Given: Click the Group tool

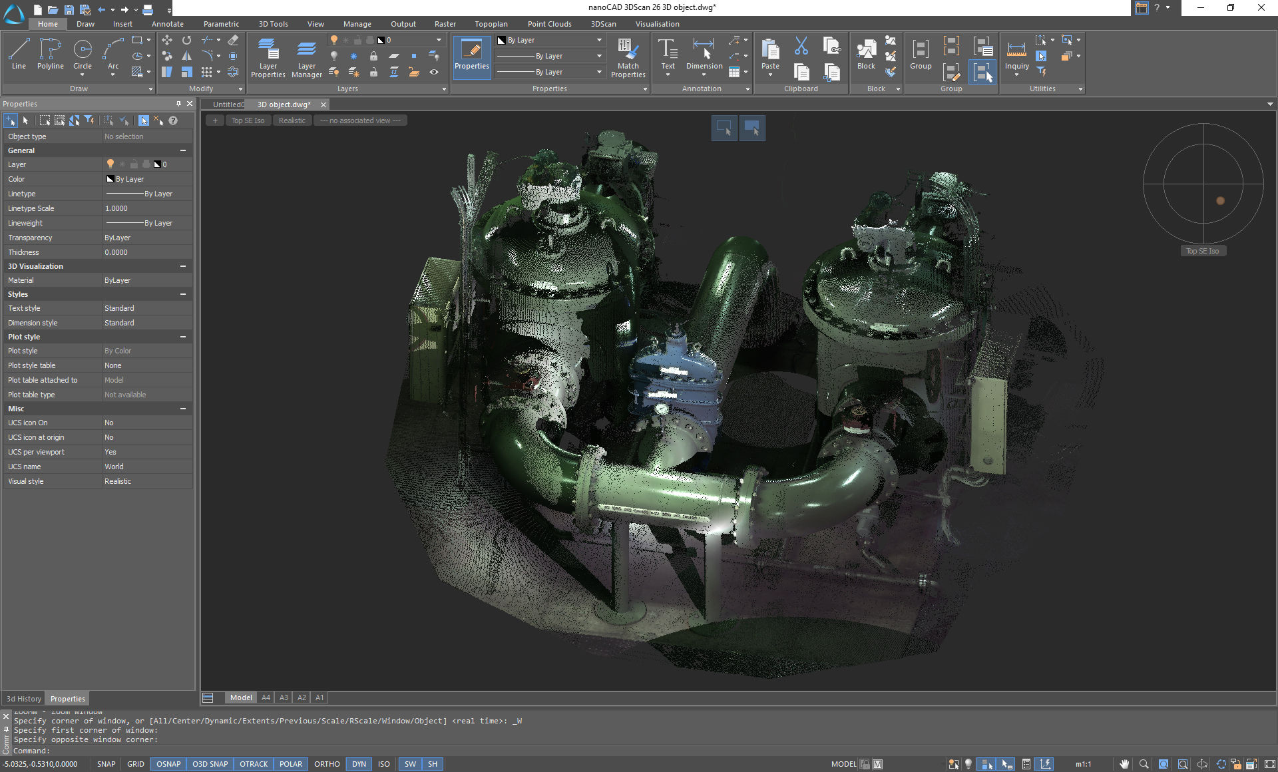Looking at the screenshot, I should 921,55.
